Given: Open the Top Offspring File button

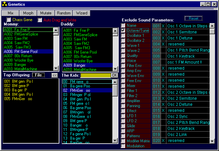Looking at the screenshot, I should (39, 75).
